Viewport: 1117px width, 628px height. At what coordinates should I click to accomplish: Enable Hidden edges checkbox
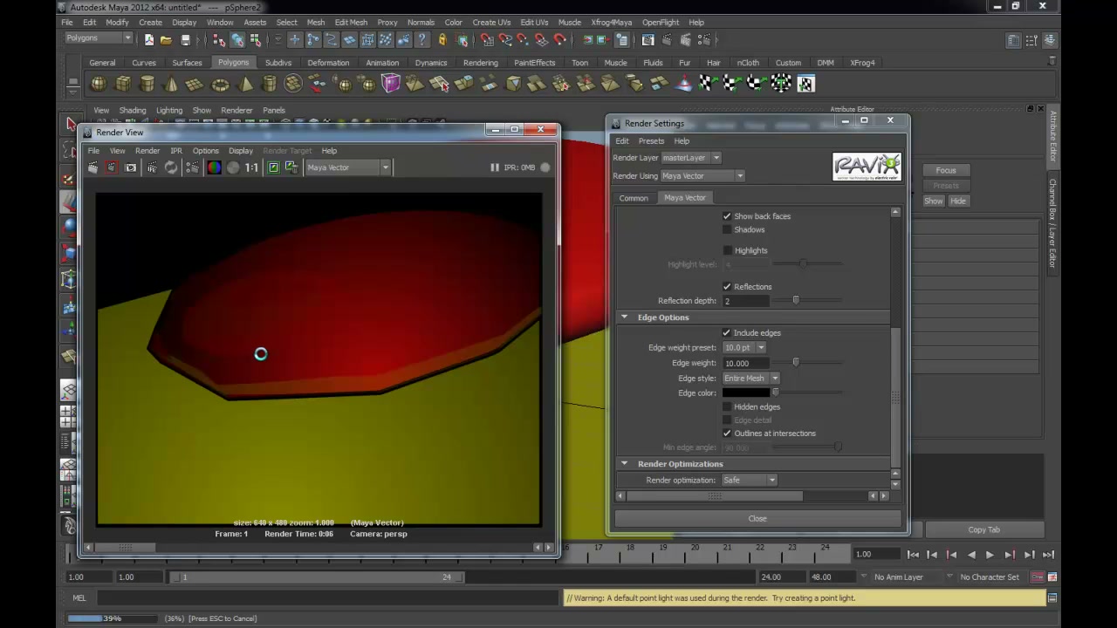pos(727,406)
